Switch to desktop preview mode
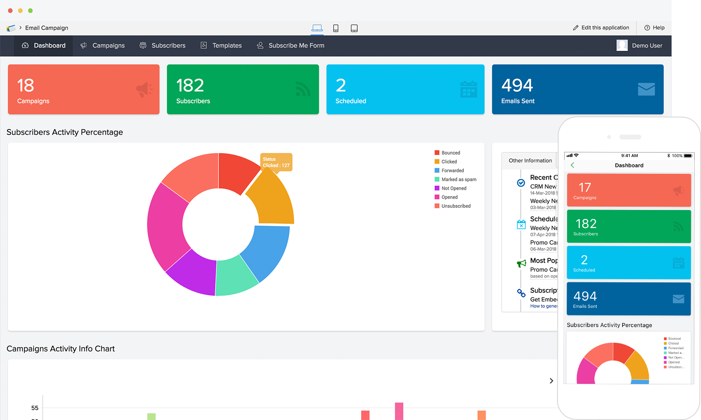 317,28
